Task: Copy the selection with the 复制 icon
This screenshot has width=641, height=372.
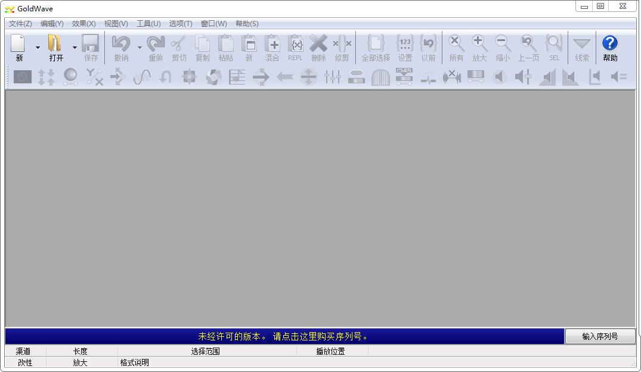Action: [x=203, y=45]
